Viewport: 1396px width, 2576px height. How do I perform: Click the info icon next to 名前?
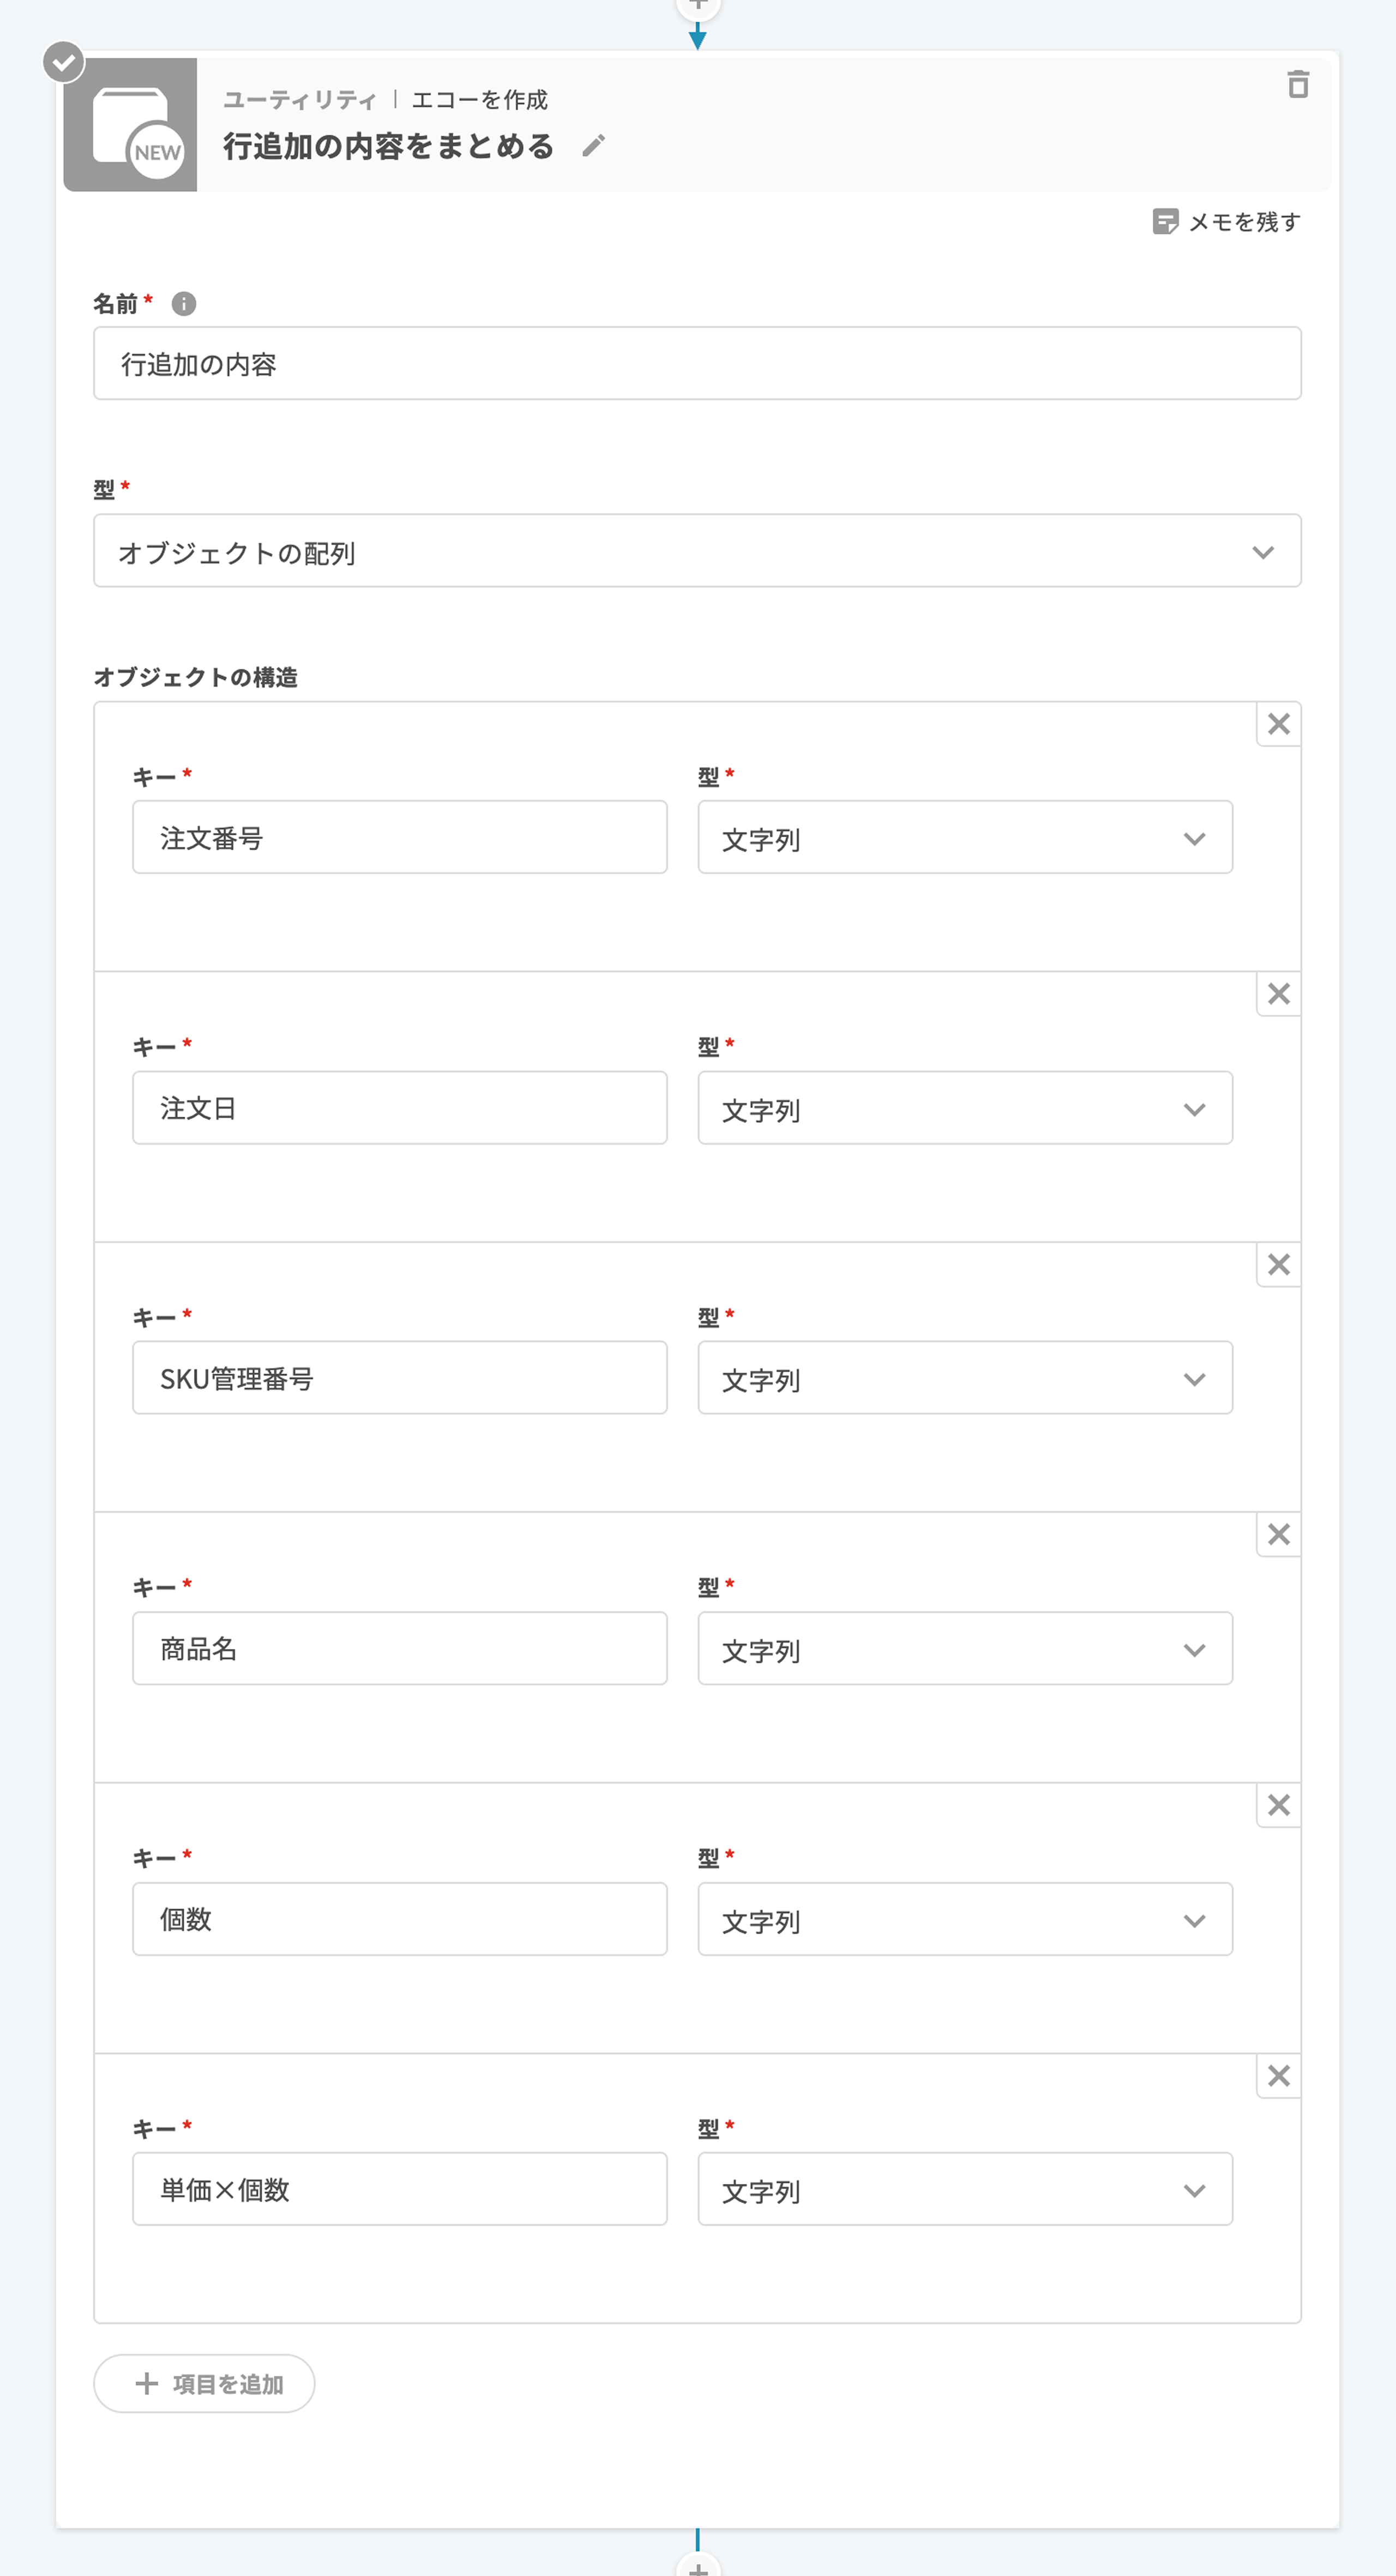coord(184,303)
